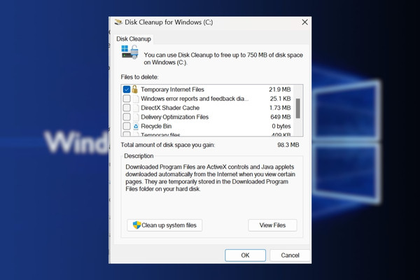
Task: Click the 98.3 MB total gain value
Action: point(288,145)
